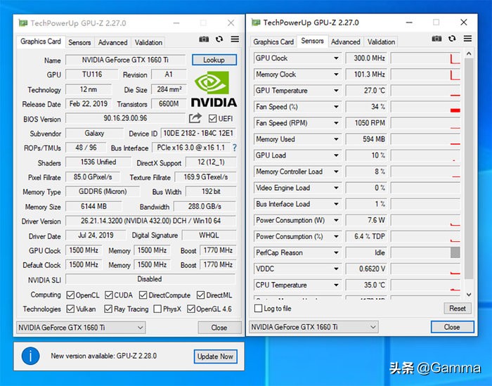Image resolution: width=492 pixels, height=386 pixels.
Task: Open hamburger menu in Graphics Card window
Action: point(235,39)
